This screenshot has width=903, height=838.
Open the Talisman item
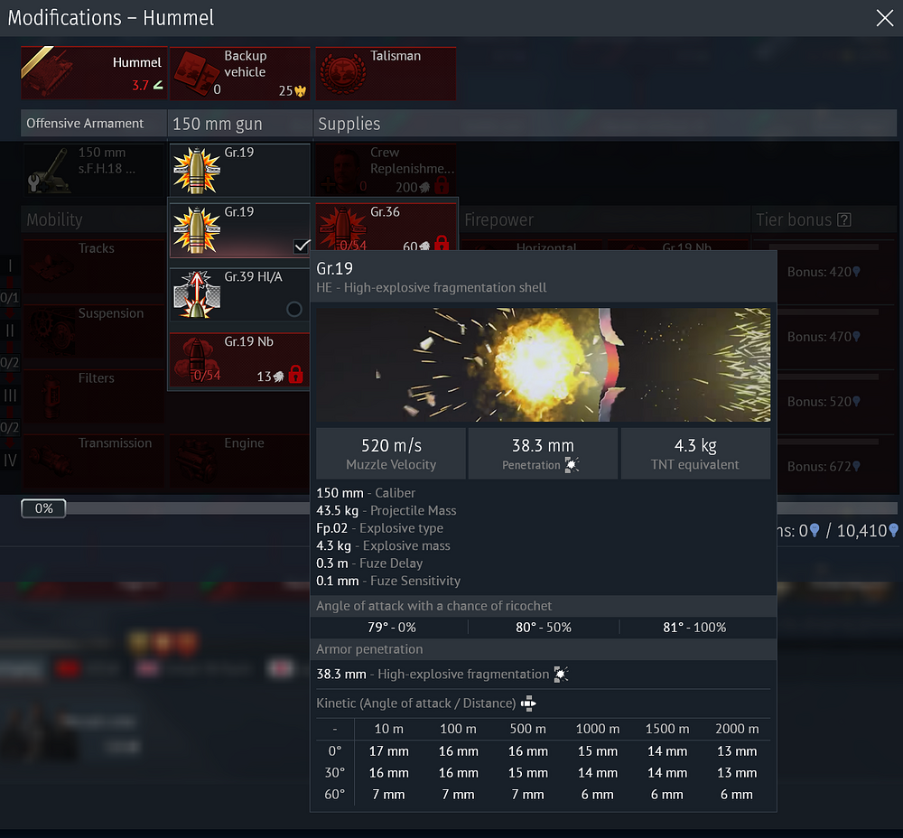tap(386, 73)
